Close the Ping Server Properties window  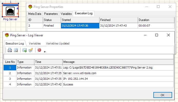point(170,7)
